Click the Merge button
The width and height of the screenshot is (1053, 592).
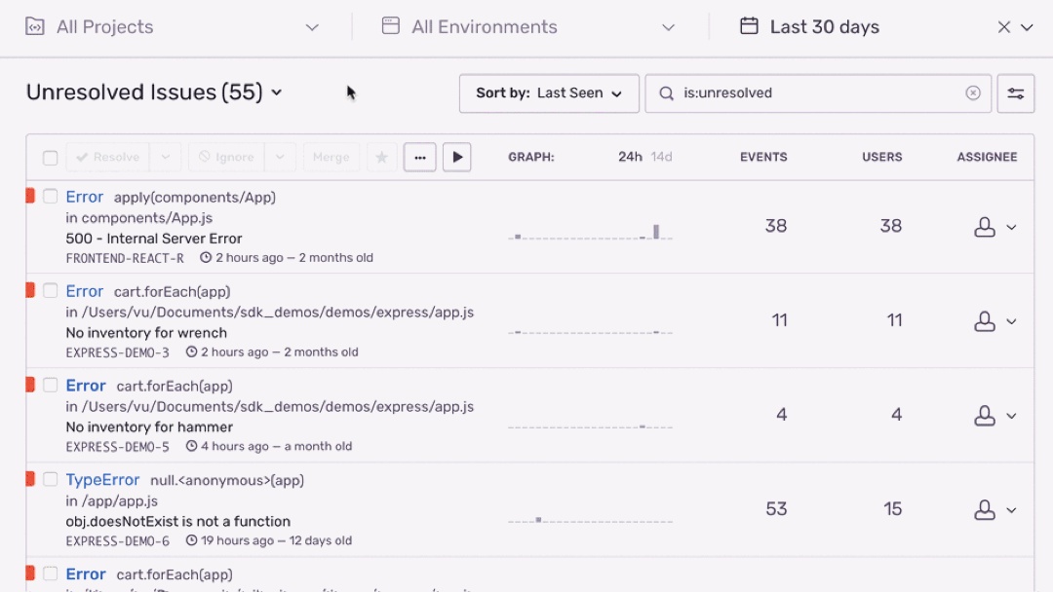(x=331, y=158)
